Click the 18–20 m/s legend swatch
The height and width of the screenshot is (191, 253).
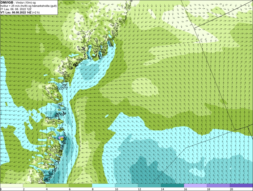point(219,185)
